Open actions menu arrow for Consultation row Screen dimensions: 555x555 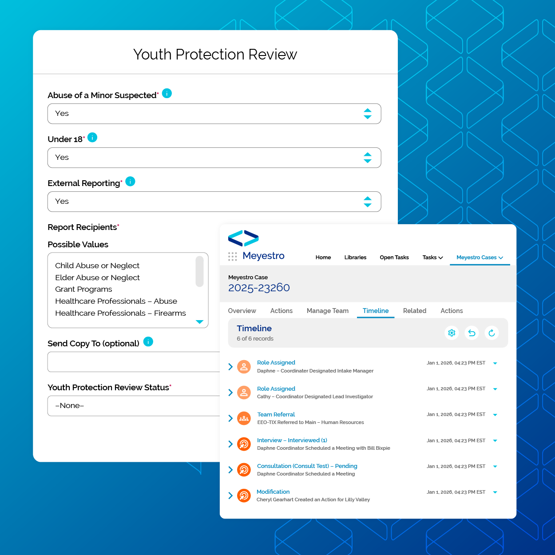click(x=495, y=467)
